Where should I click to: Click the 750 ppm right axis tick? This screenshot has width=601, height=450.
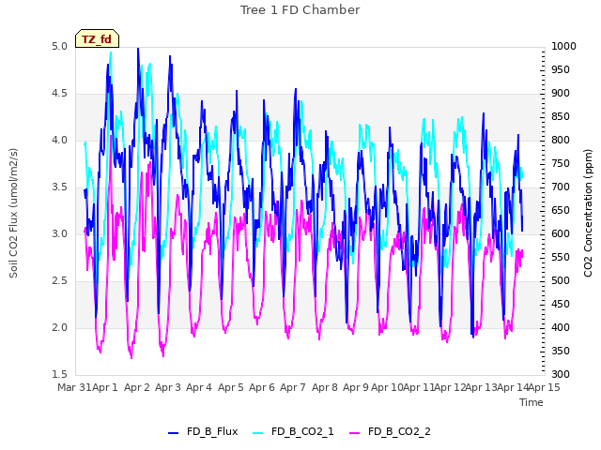click(561, 164)
